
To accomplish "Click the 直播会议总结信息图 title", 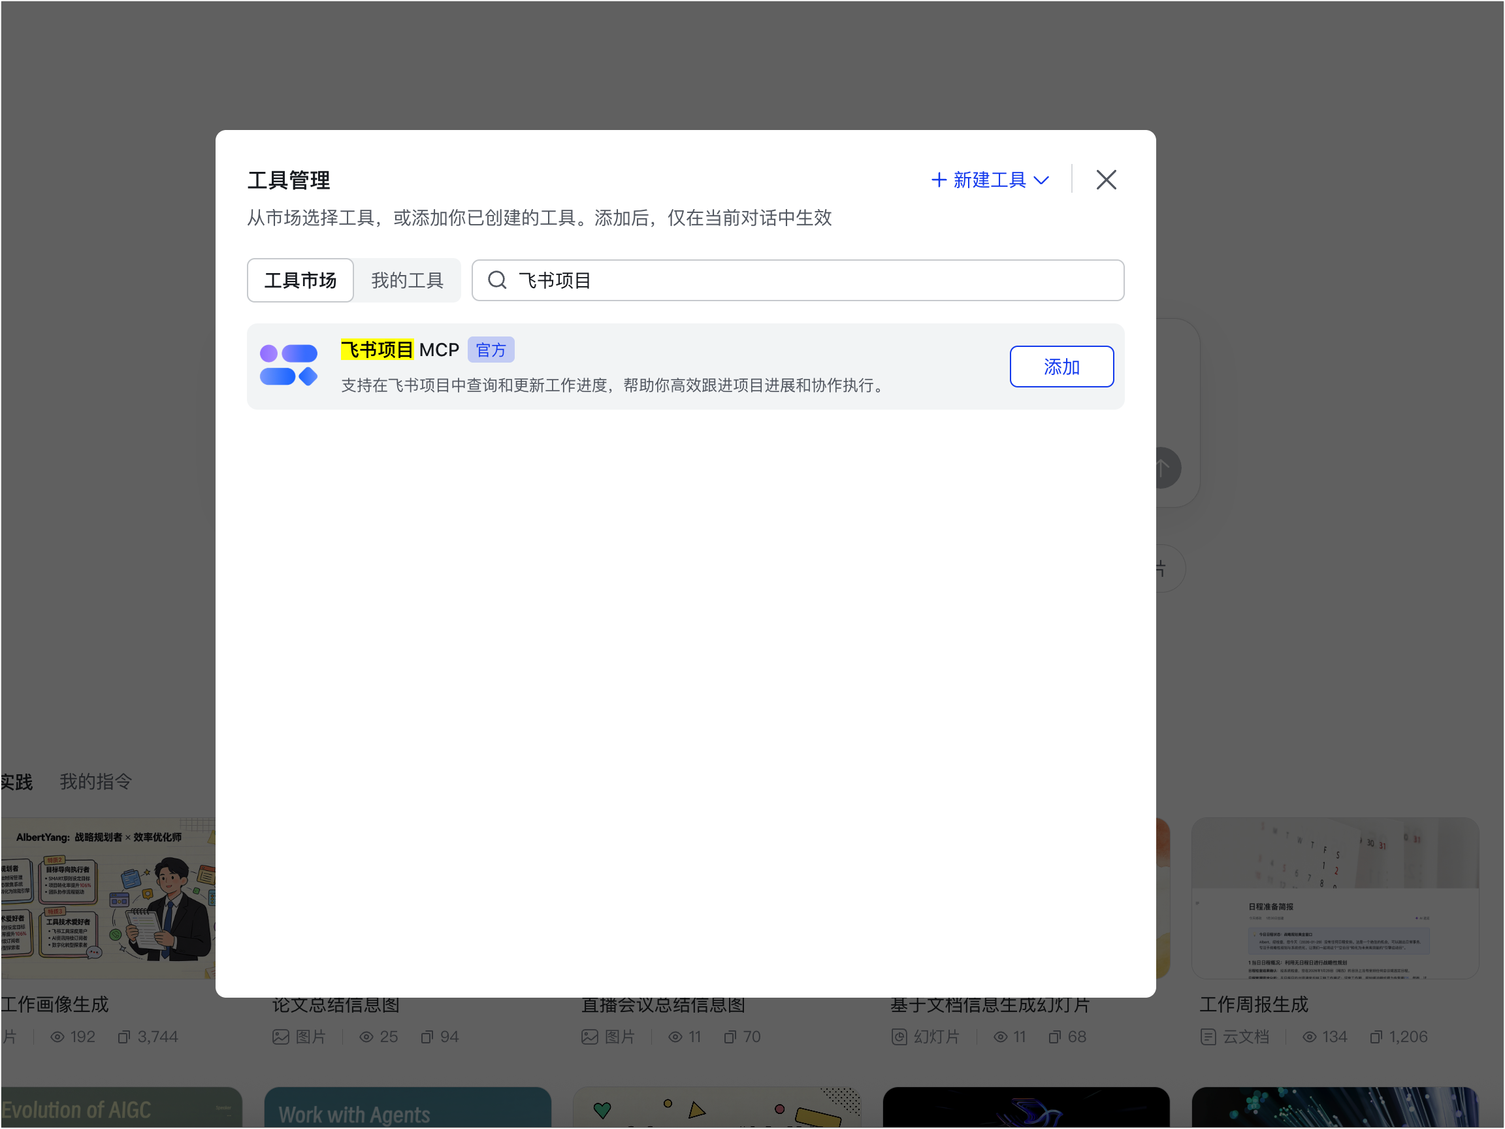I will click(x=664, y=1006).
